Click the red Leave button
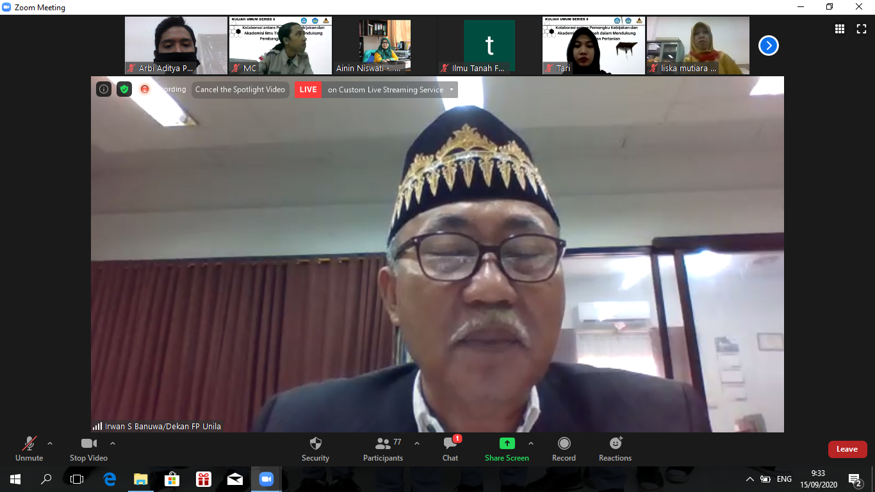The height and width of the screenshot is (492, 875). tap(847, 449)
